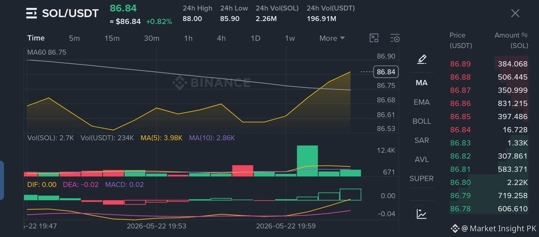This screenshot has height=237, width=539.
Task: Click the 2026-05-22 19:53 time axis label
Action: (156, 226)
